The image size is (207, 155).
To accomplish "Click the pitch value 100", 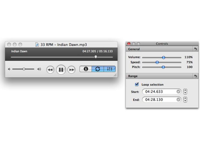I will click(x=190, y=67).
